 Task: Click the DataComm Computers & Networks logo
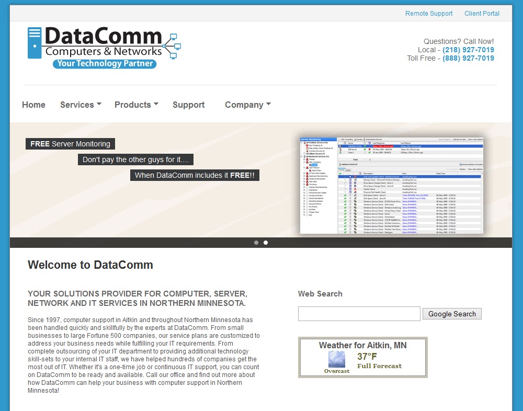(x=104, y=48)
